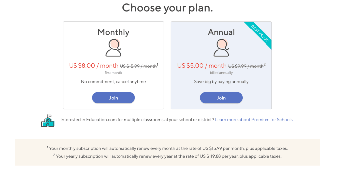Click the crossed-out US $15.99 / month price
This screenshot has width=339, height=176.
point(138,66)
